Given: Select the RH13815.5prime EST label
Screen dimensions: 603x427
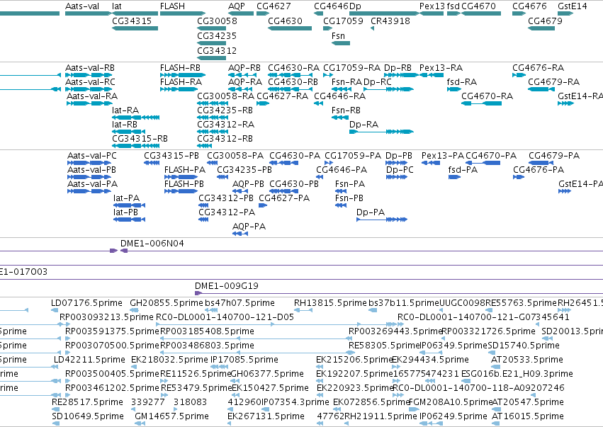Looking at the screenshot, I should (330, 303).
